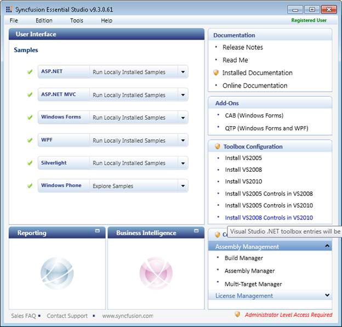Click the Windows Phone platform button
This screenshot has height=327, width=342.
click(x=64, y=186)
